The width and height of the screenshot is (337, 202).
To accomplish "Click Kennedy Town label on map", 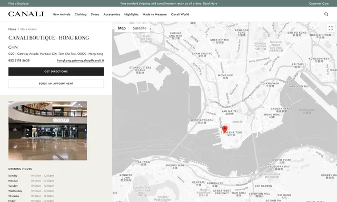I will coord(126,178).
